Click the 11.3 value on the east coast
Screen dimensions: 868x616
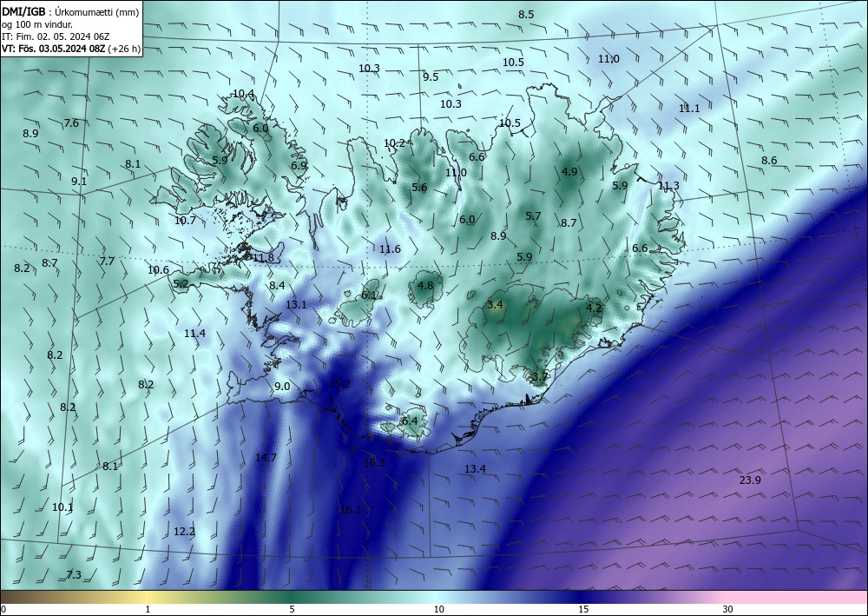[x=668, y=186]
